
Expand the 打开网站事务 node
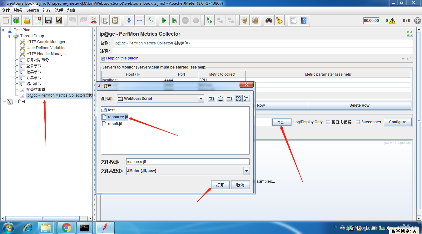tap(16, 60)
